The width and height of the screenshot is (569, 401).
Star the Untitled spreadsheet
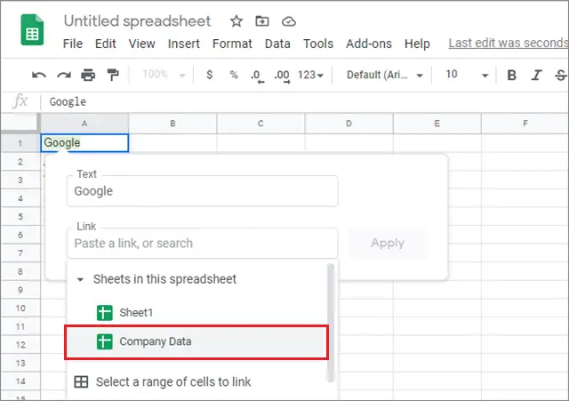[236, 21]
